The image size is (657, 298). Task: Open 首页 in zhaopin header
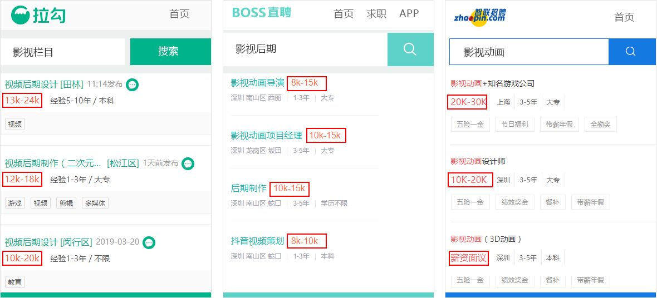624,17
